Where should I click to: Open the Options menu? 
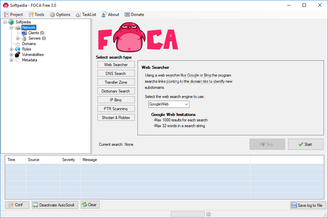tap(60, 15)
